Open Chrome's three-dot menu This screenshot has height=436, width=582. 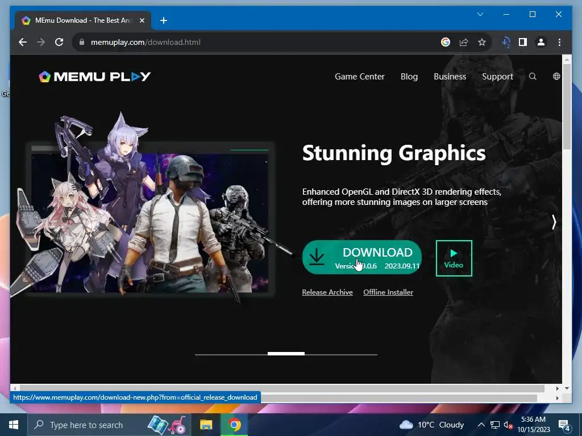[x=559, y=42]
